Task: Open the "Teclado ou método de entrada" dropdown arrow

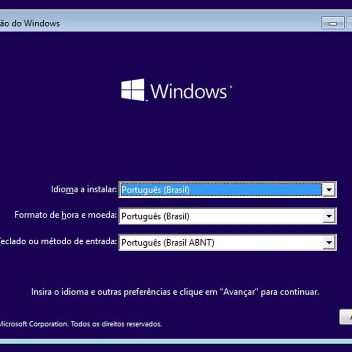Action: [329, 242]
